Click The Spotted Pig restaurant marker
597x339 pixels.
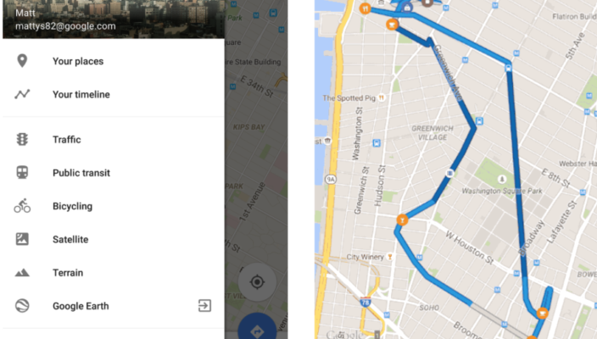point(381,97)
